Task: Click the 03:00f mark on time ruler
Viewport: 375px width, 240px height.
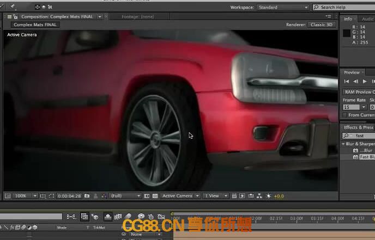Action: point(297,219)
